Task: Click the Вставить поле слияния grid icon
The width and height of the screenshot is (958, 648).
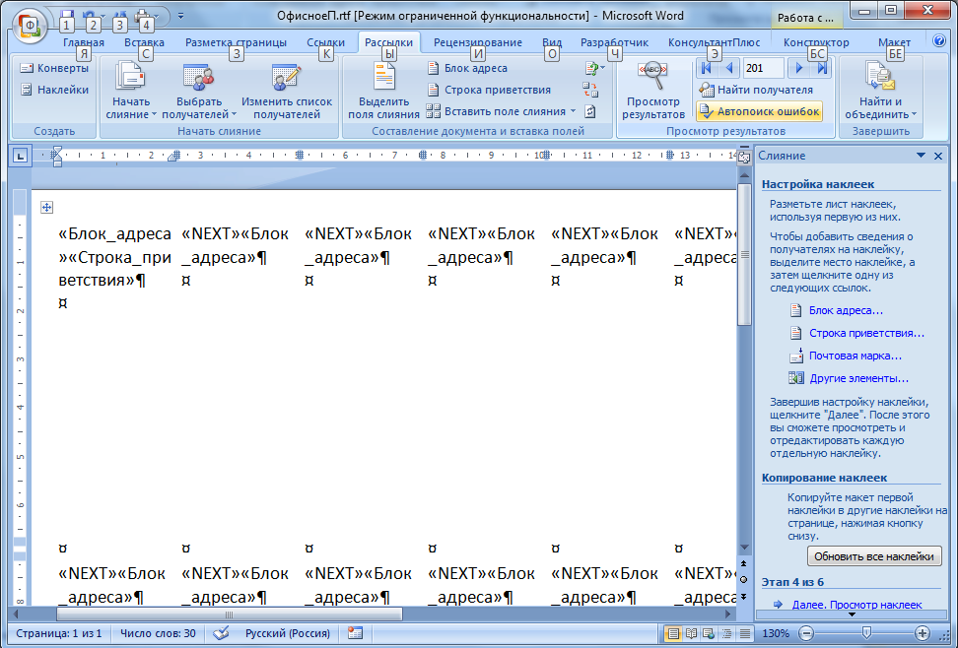Action: click(x=434, y=111)
